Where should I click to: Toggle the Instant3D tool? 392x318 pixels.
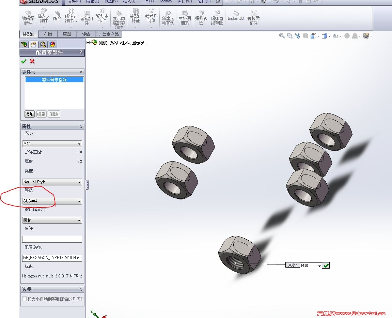[235, 16]
